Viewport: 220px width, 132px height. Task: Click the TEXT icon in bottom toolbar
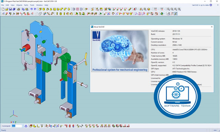(x=42, y=126)
